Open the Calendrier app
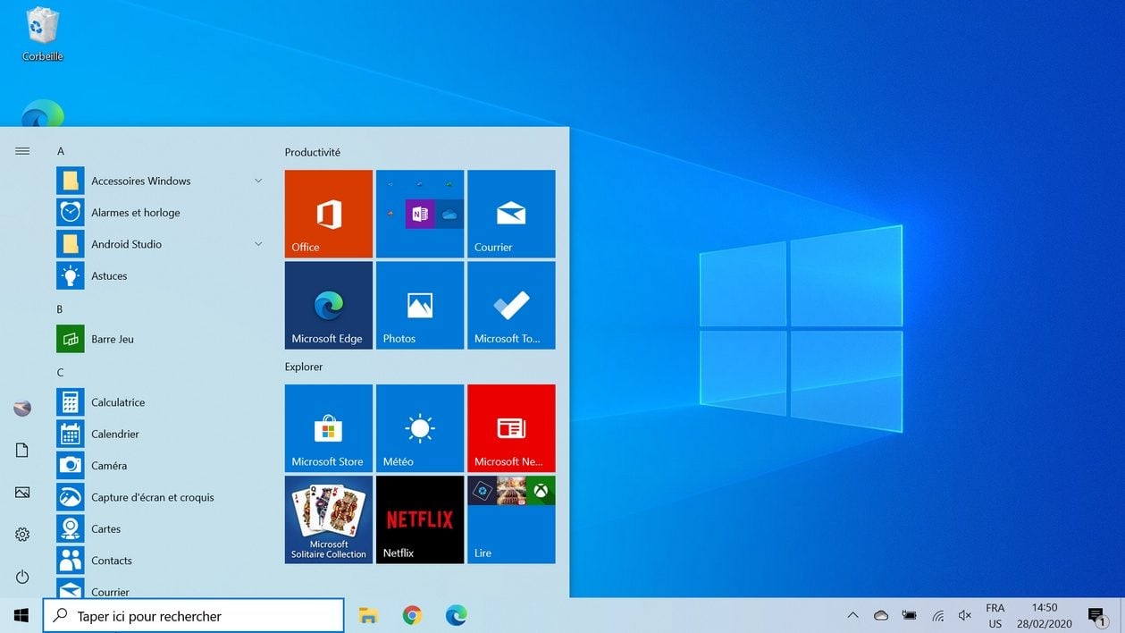1125x633 pixels. pyautogui.click(x=161, y=434)
